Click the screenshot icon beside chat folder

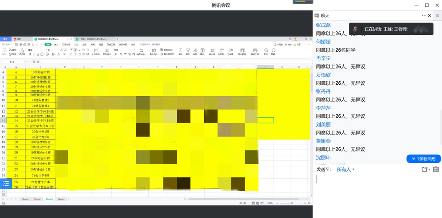436,169
